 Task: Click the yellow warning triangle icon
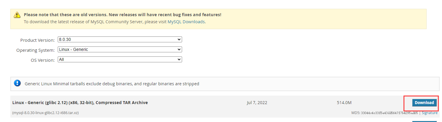click(x=17, y=15)
